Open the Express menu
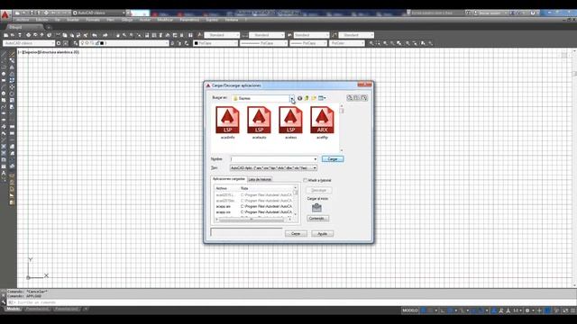Image resolution: width=577 pixels, height=324 pixels. coord(212,20)
